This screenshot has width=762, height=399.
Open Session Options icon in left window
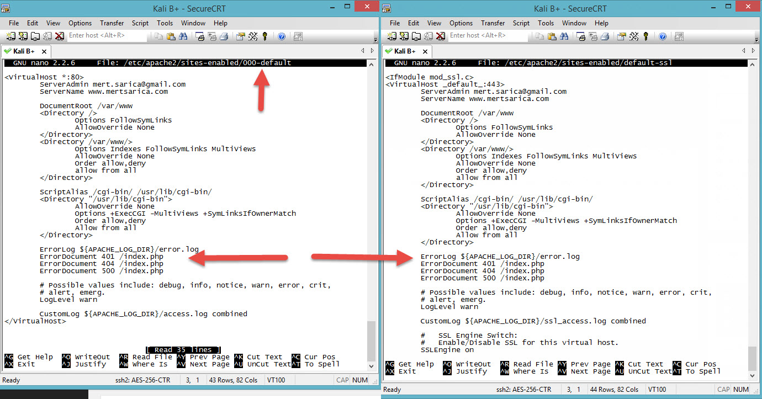pyautogui.click(x=241, y=36)
